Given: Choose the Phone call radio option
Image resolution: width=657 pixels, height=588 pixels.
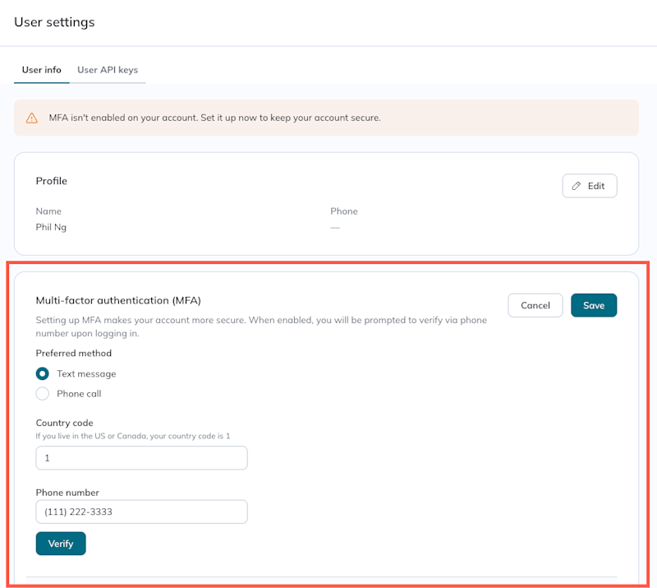Looking at the screenshot, I should (x=43, y=394).
